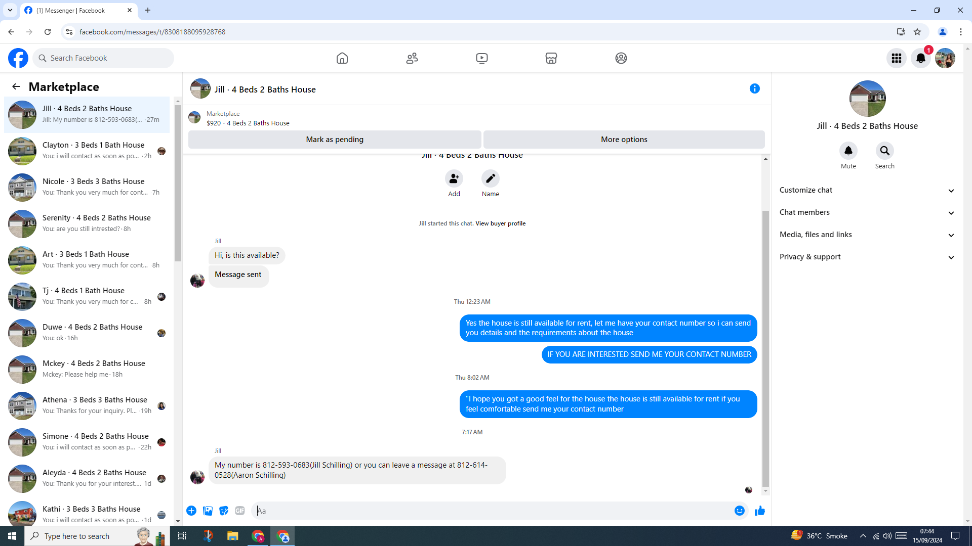Viewport: 972px width, 546px height.
Task: Click Mark as pending button
Action: 335,140
